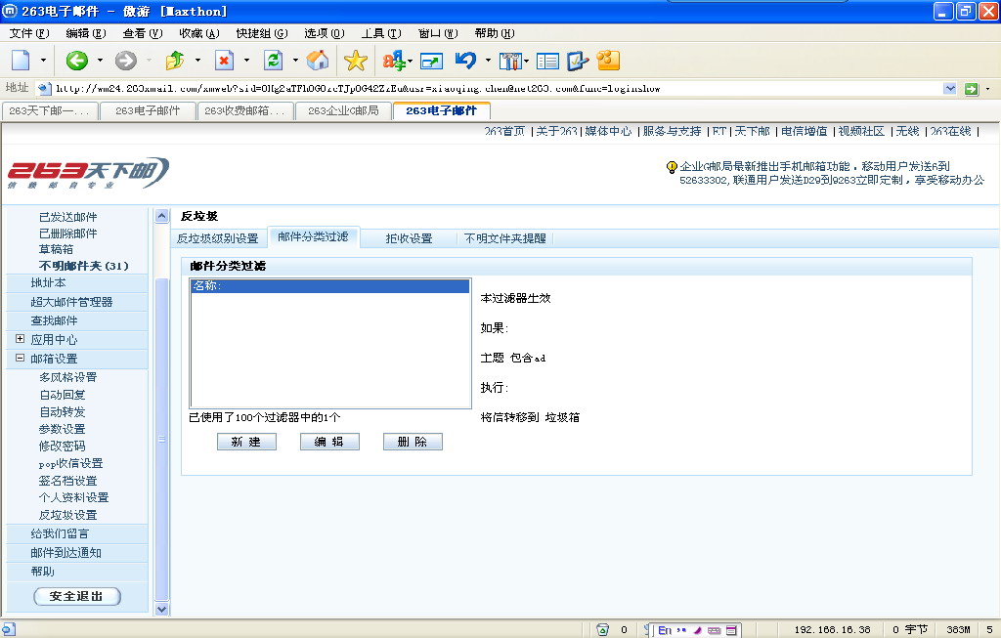Click the 新建 filter button
This screenshot has height=638, width=1001.
click(x=246, y=442)
